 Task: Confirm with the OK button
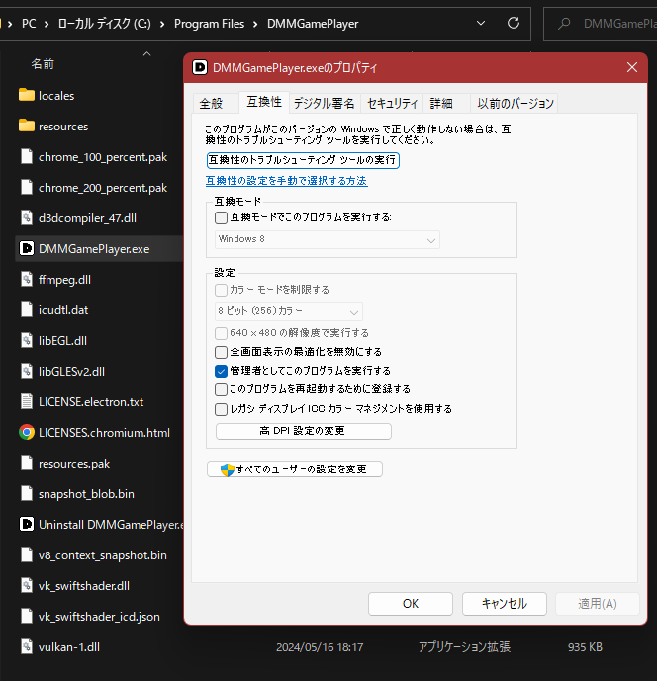pos(410,604)
